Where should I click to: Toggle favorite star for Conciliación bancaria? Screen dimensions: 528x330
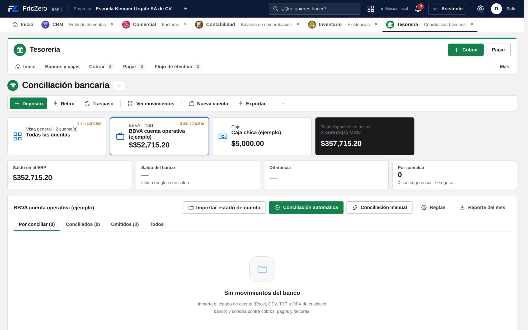(x=119, y=85)
